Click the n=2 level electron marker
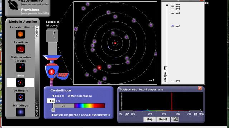The width and height of the screenshot is (229, 128). click(x=172, y=26)
